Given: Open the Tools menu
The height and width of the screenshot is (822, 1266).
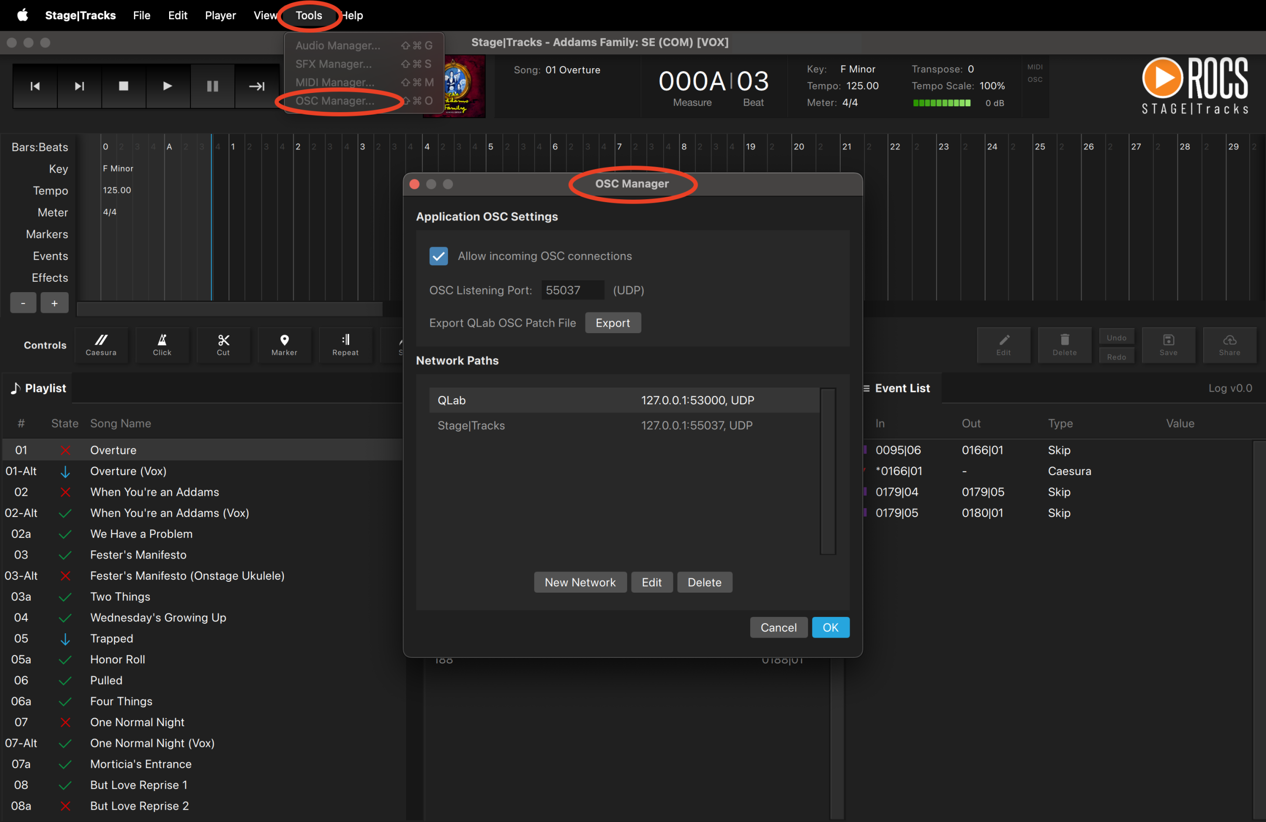Looking at the screenshot, I should (309, 15).
